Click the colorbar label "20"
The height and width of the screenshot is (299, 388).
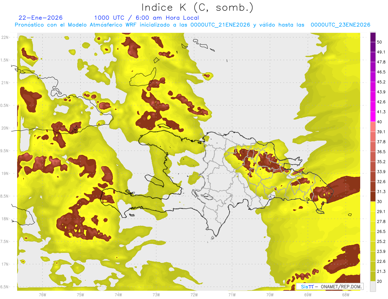[x=380, y=281]
